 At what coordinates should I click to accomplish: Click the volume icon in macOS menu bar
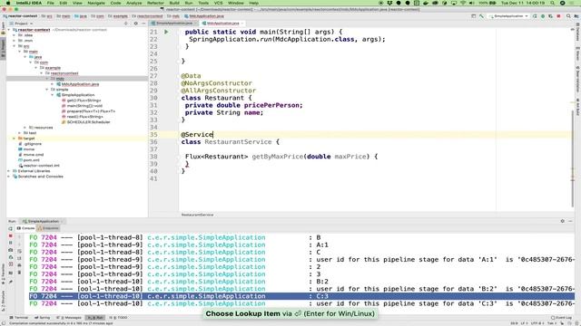click(472, 3)
